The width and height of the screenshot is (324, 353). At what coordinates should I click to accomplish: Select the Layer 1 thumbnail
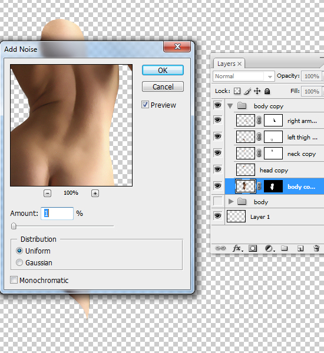236,217
